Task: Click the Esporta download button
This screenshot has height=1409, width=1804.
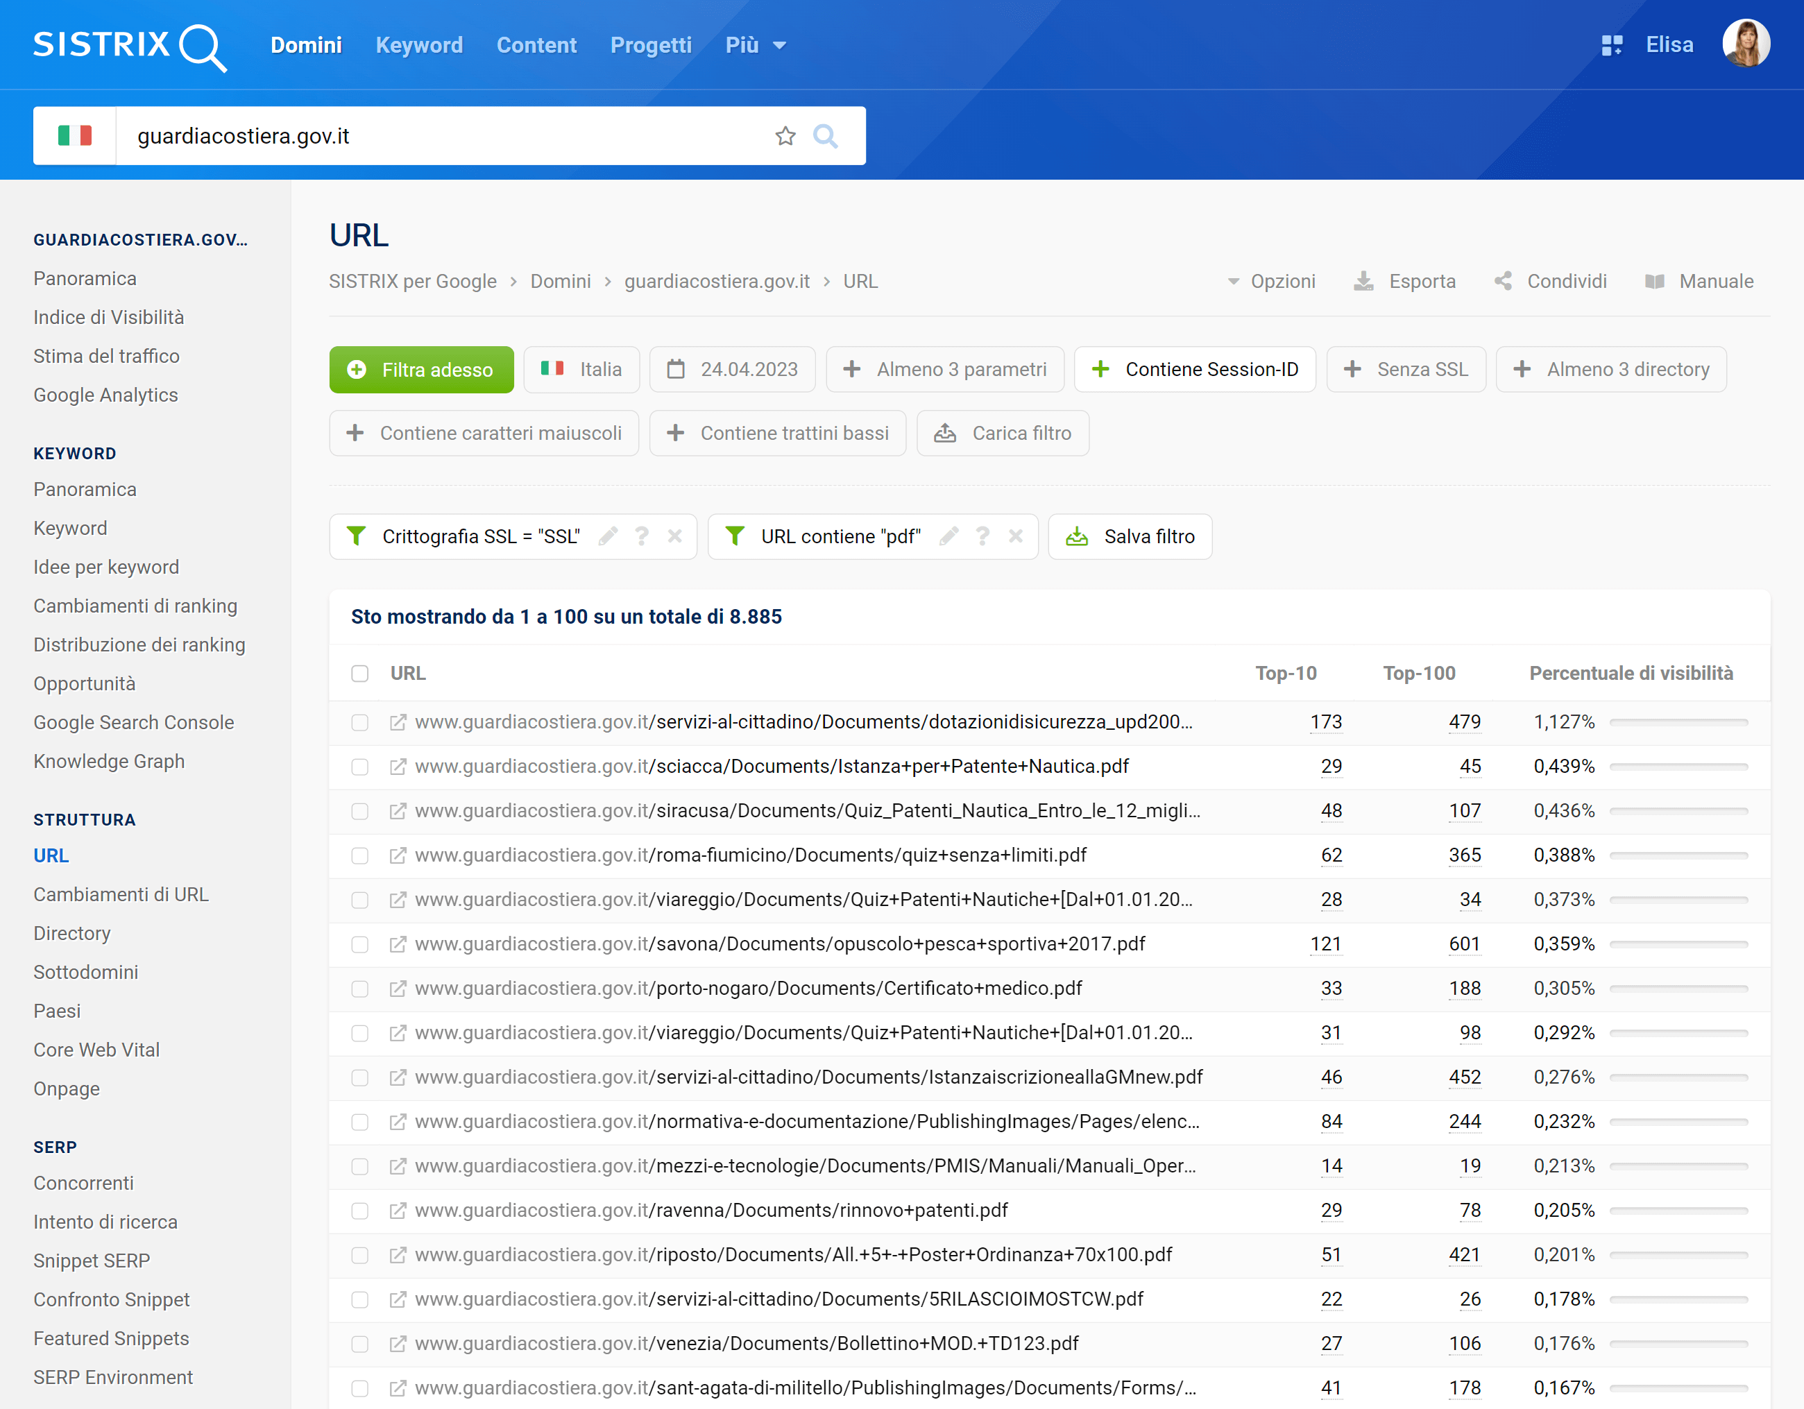Action: pyautogui.click(x=1404, y=282)
